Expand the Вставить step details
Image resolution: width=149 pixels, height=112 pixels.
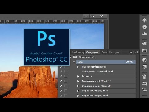[78, 77]
